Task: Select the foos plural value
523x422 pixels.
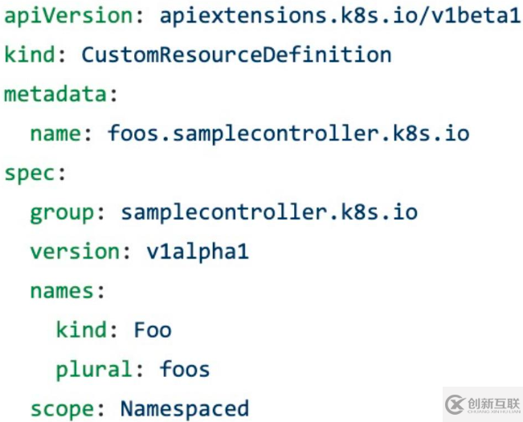Action: pos(185,369)
